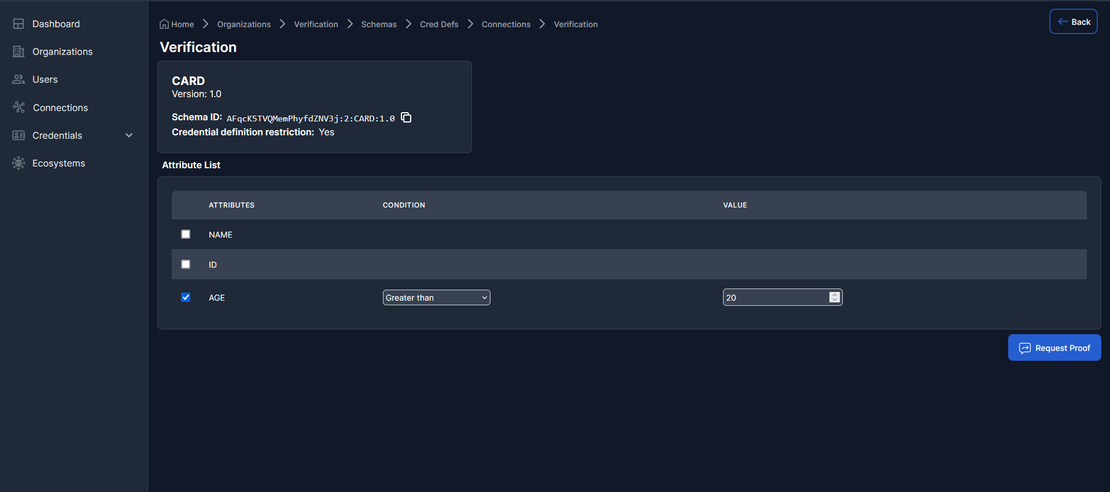Click the last Verification breadcrumb item
The height and width of the screenshot is (492, 1110).
(x=576, y=24)
